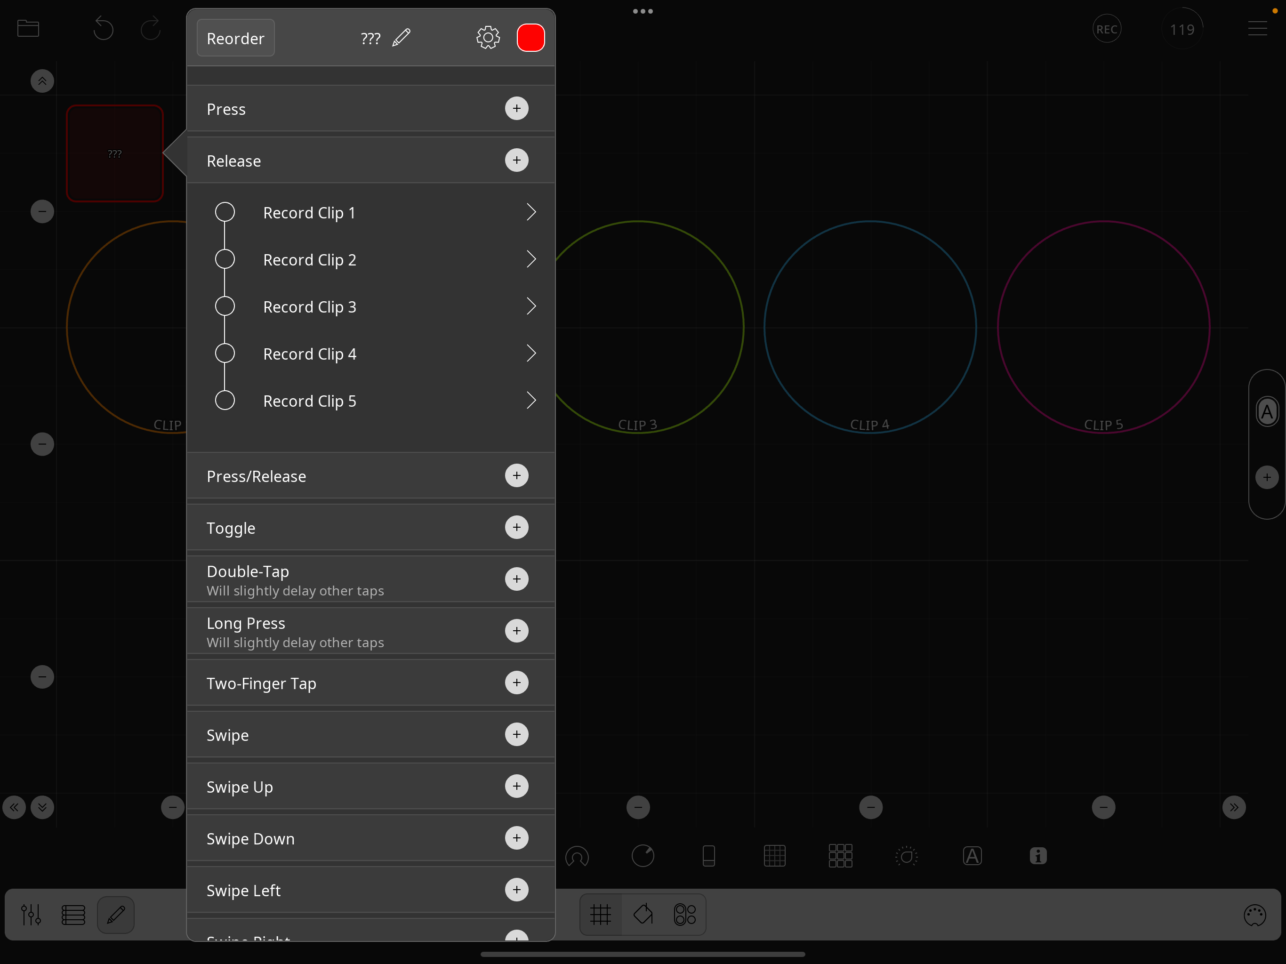The image size is (1286, 964).
Task: Add an action to Press
Action: coord(516,109)
